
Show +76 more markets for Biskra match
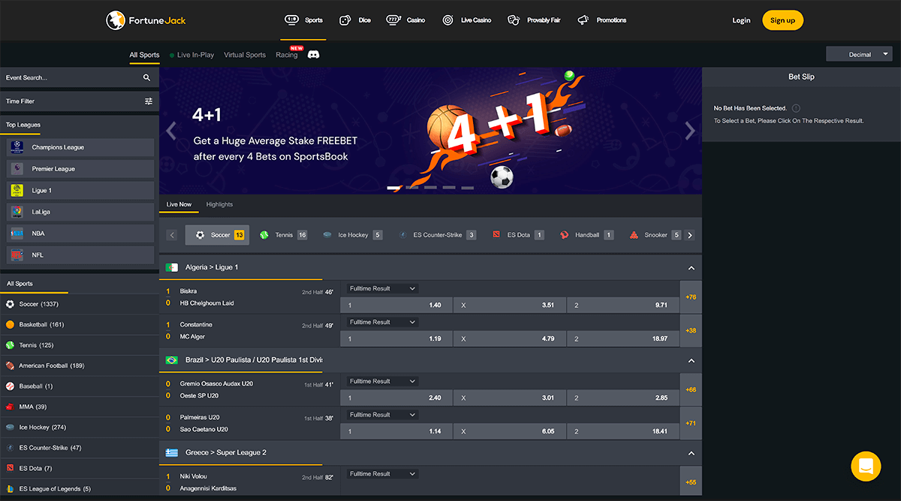coord(691,297)
